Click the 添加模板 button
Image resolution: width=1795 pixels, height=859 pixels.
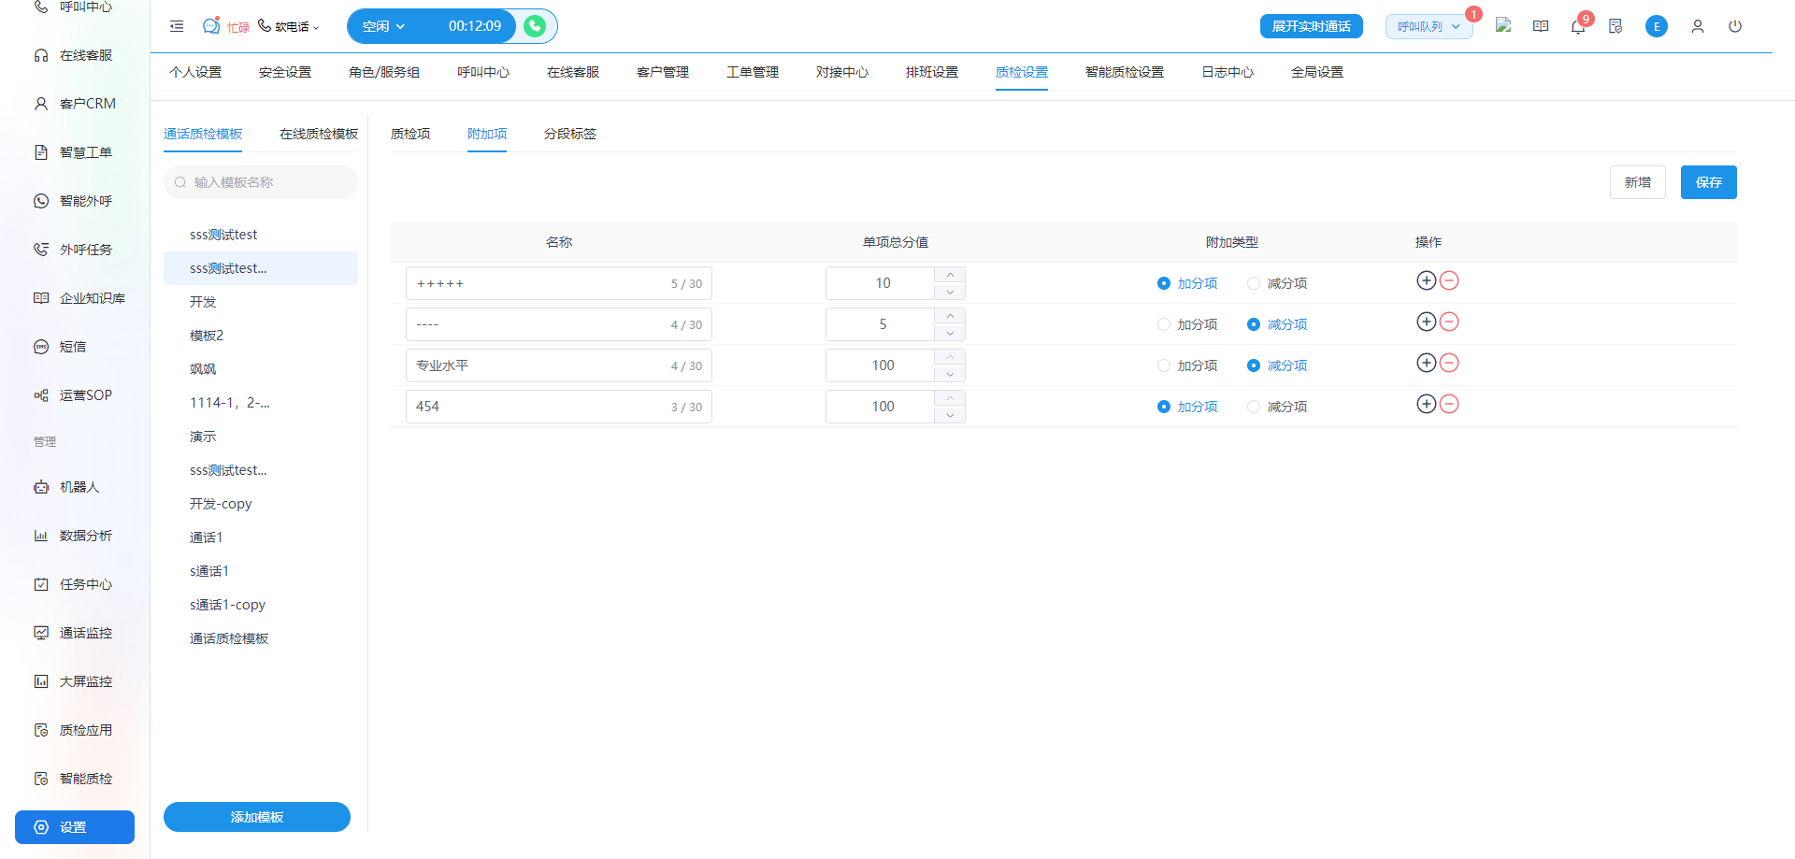tap(257, 817)
